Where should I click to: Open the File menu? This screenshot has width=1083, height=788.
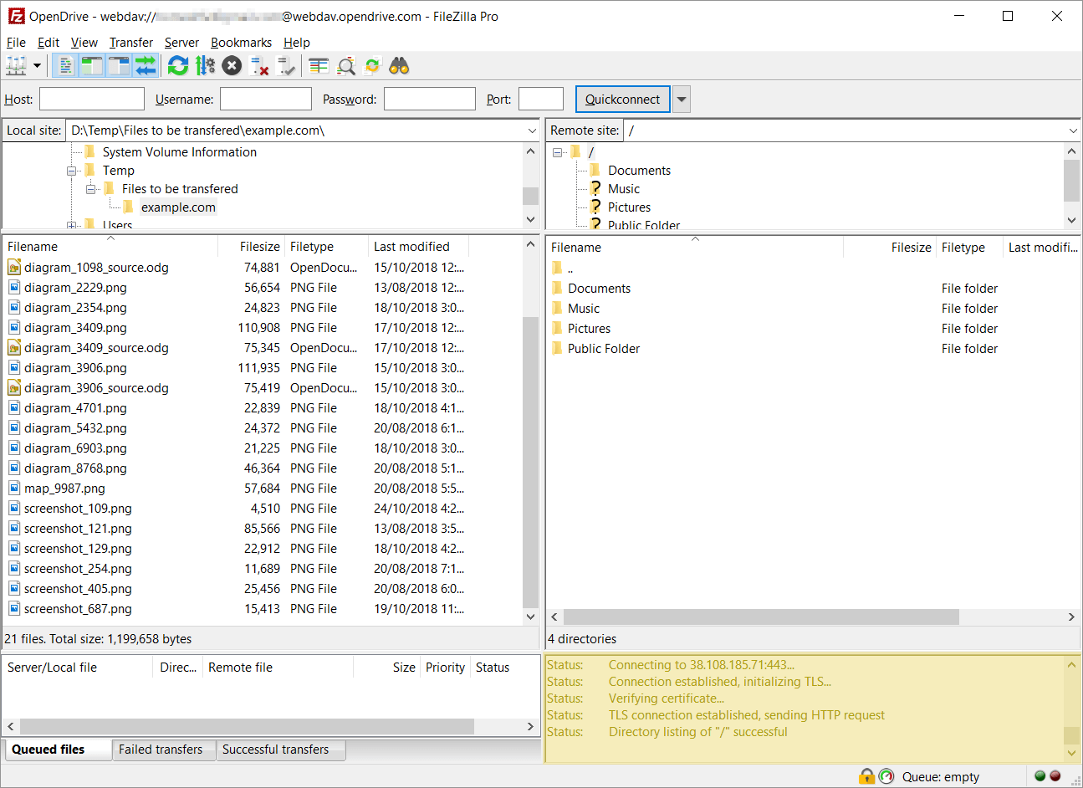(16, 42)
